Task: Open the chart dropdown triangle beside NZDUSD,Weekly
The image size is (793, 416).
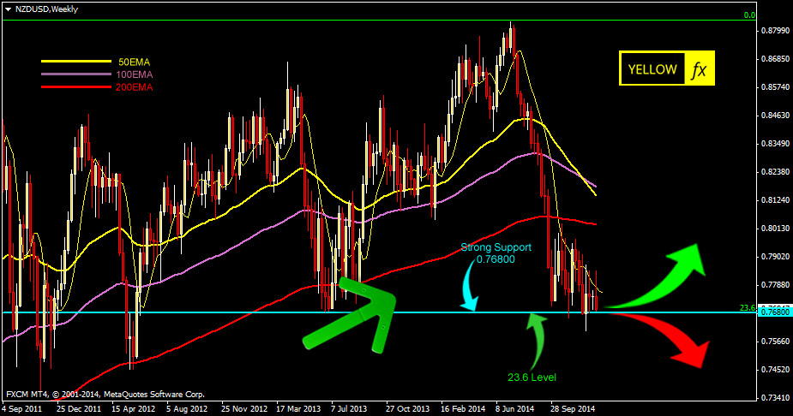Action: tap(8, 9)
